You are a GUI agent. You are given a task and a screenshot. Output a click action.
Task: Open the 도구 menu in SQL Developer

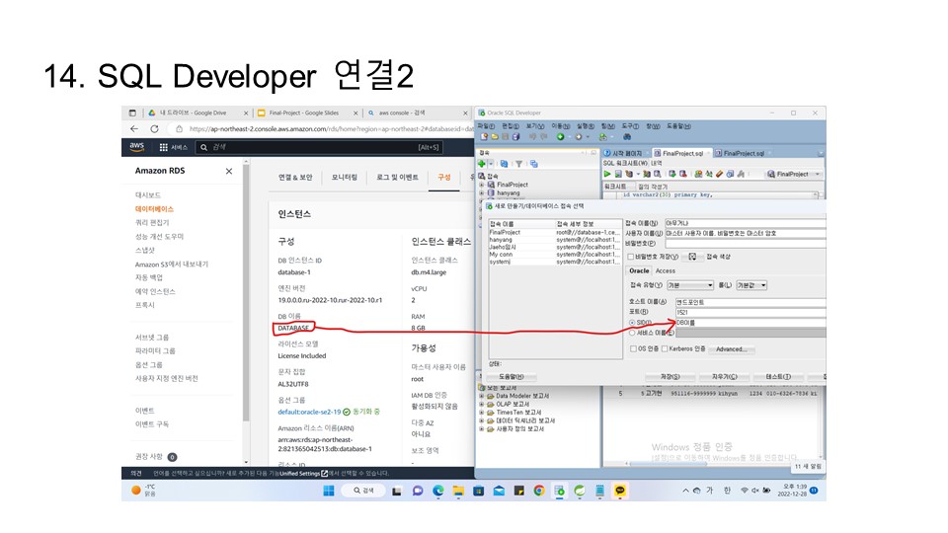pos(630,126)
